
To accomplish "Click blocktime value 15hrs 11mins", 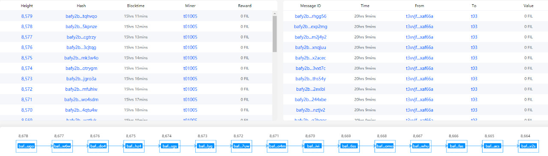I will point(136,16).
